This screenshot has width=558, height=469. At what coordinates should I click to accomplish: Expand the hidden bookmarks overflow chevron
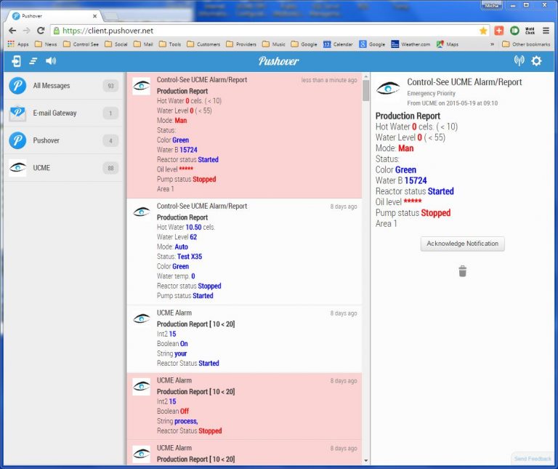click(493, 44)
